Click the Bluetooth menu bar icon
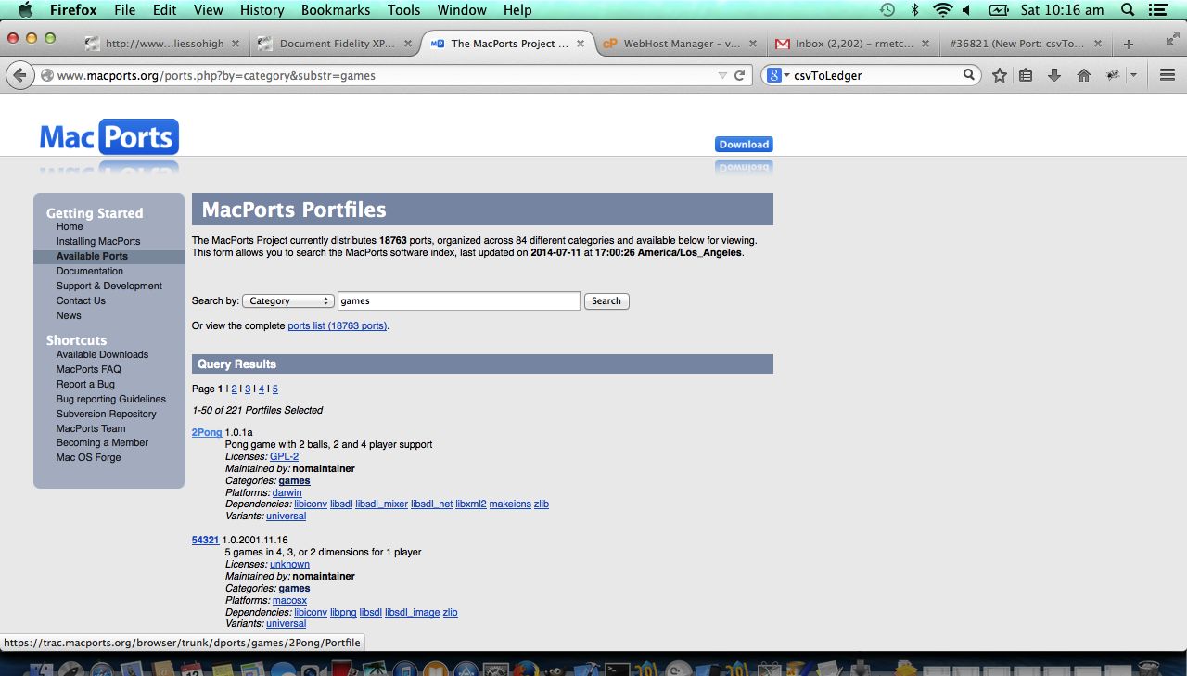1187x676 pixels. click(x=914, y=10)
